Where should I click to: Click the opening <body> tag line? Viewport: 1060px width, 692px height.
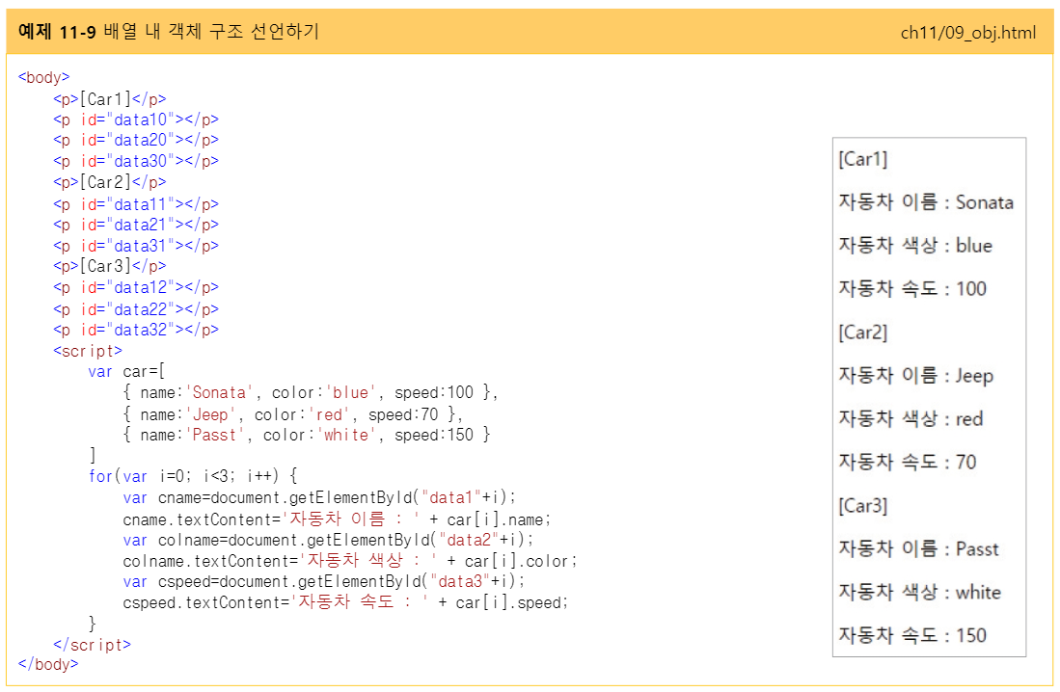tap(44, 77)
